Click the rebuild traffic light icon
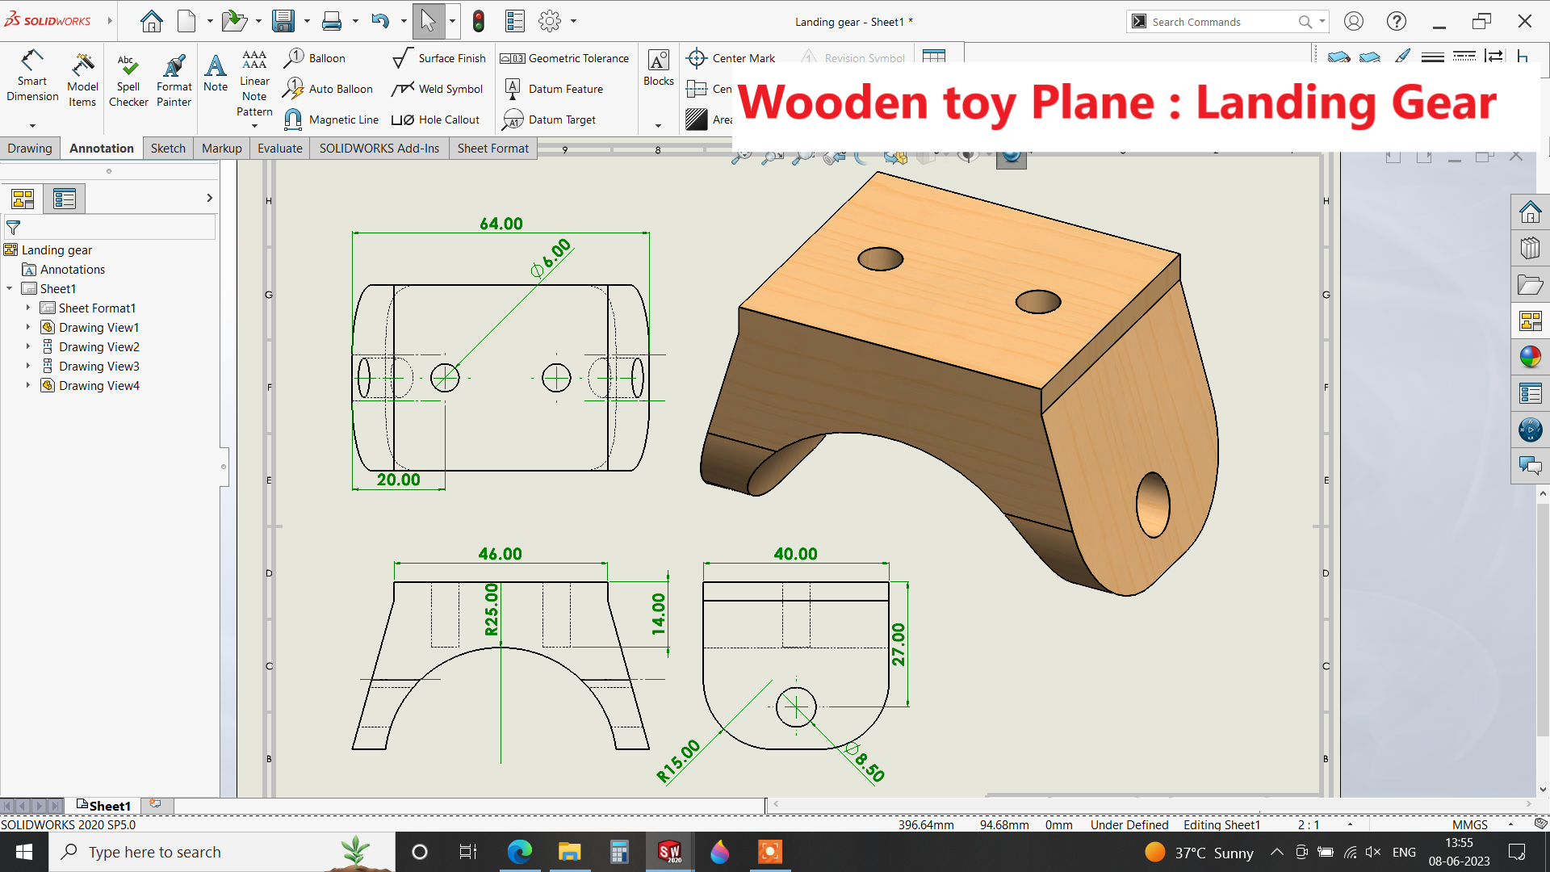This screenshot has height=872, width=1550. pos(479,21)
